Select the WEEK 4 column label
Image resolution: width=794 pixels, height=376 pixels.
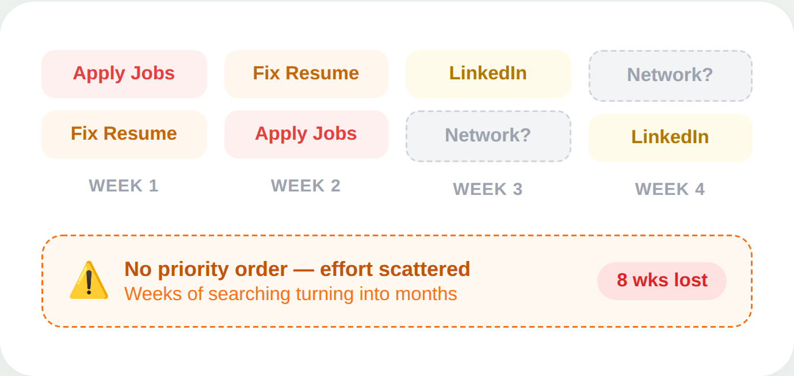coord(670,189)
